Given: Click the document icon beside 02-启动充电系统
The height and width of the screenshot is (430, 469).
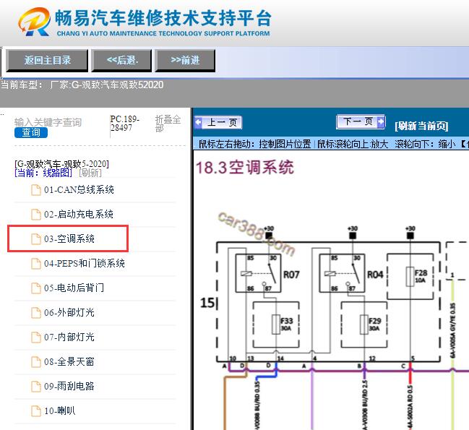Looking at the screenshot, I should pyautogui.click(x=36, y=215).
